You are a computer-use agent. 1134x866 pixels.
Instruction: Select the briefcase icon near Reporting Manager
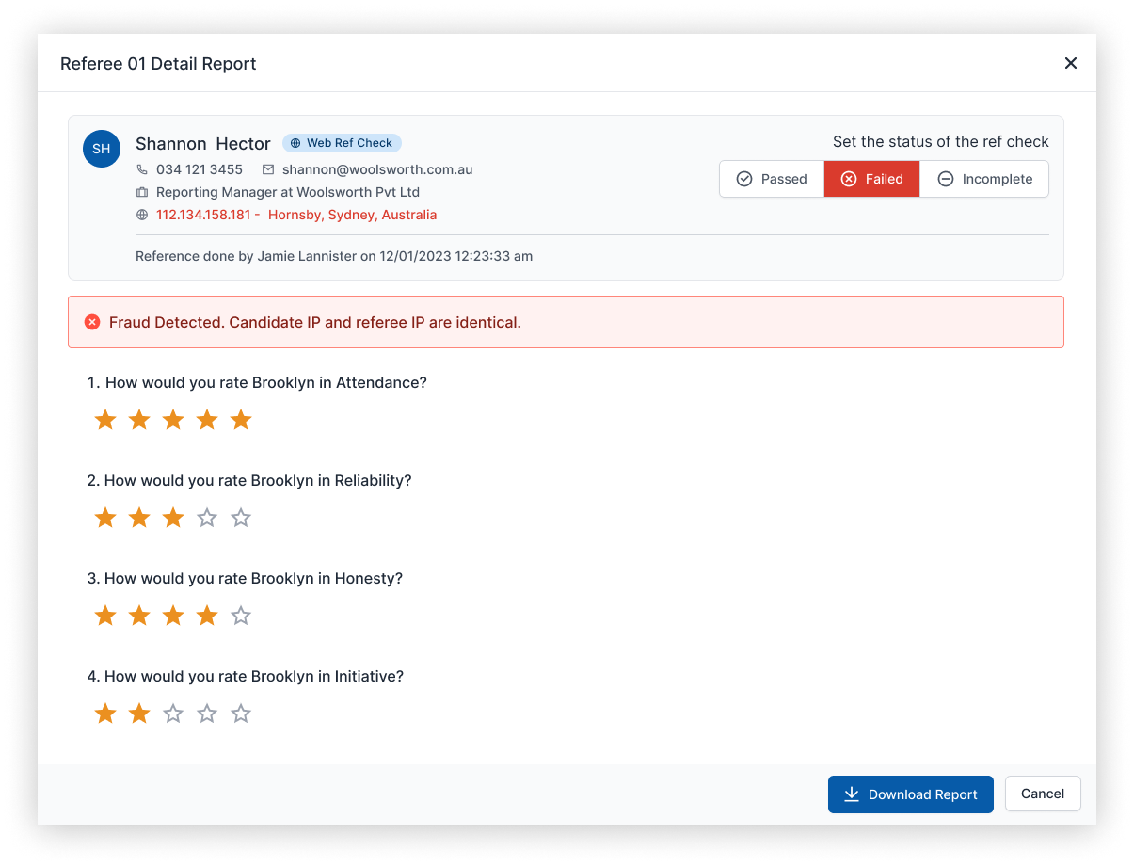pos(141,192)
